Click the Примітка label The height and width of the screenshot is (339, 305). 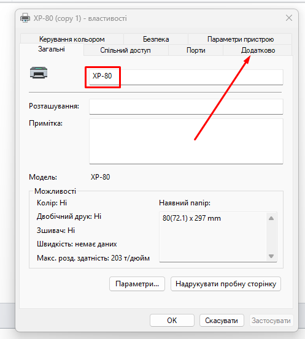[x=45, y=123]
